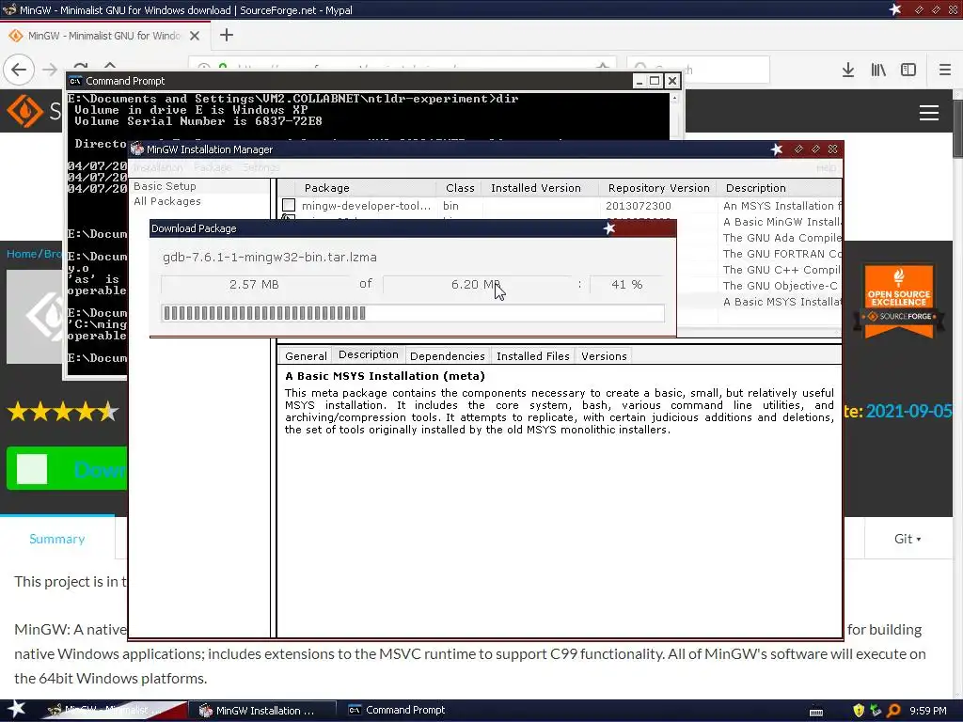Image resolution: width=963 pixels, height=722 pixels.
Task: Click star icon in the browser title bar
Action: click(895, 9)
